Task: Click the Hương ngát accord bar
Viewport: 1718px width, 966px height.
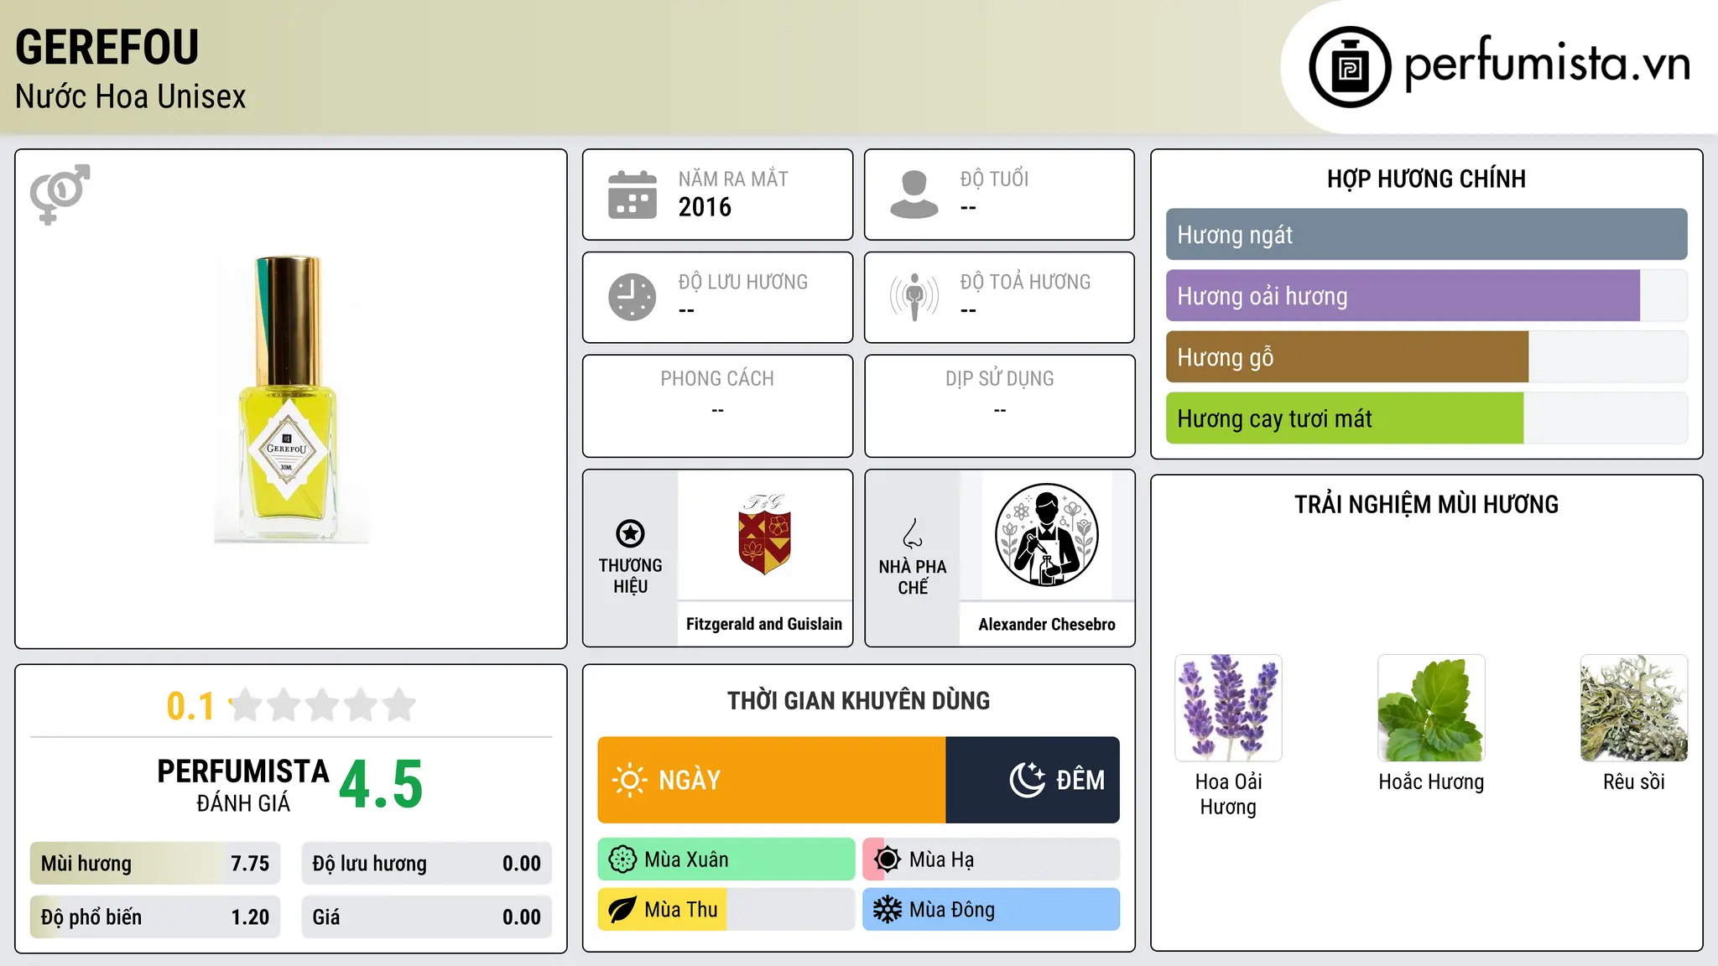Action: pos(1427,235)
